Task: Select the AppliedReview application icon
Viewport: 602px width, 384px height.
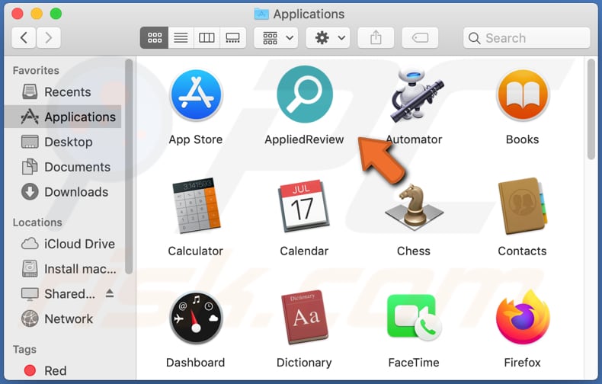Action: (x=305, y=94)
